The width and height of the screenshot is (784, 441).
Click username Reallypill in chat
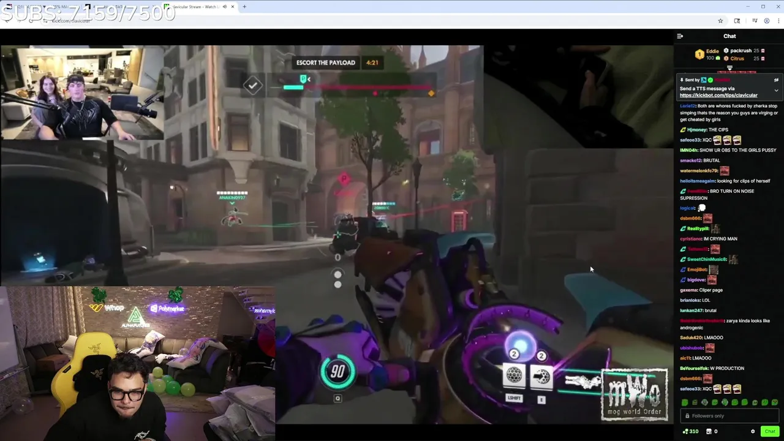pyautogui.click(x=698, y=228)
